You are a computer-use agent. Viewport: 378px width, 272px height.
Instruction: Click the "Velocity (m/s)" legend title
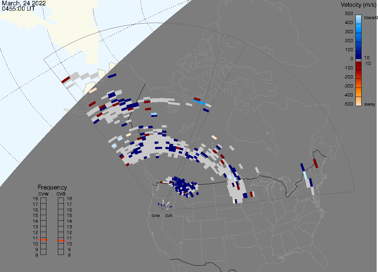tap(358, 5)
